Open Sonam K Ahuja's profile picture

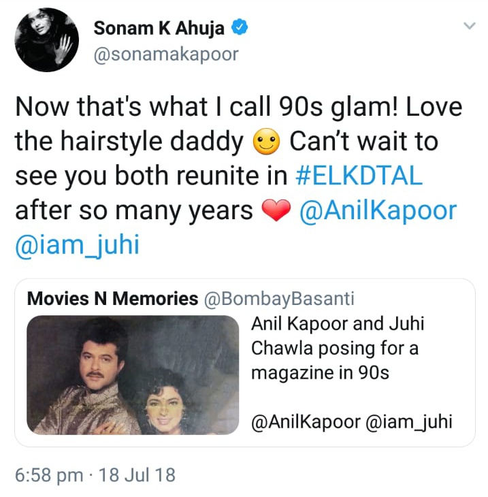coord(47,40)
